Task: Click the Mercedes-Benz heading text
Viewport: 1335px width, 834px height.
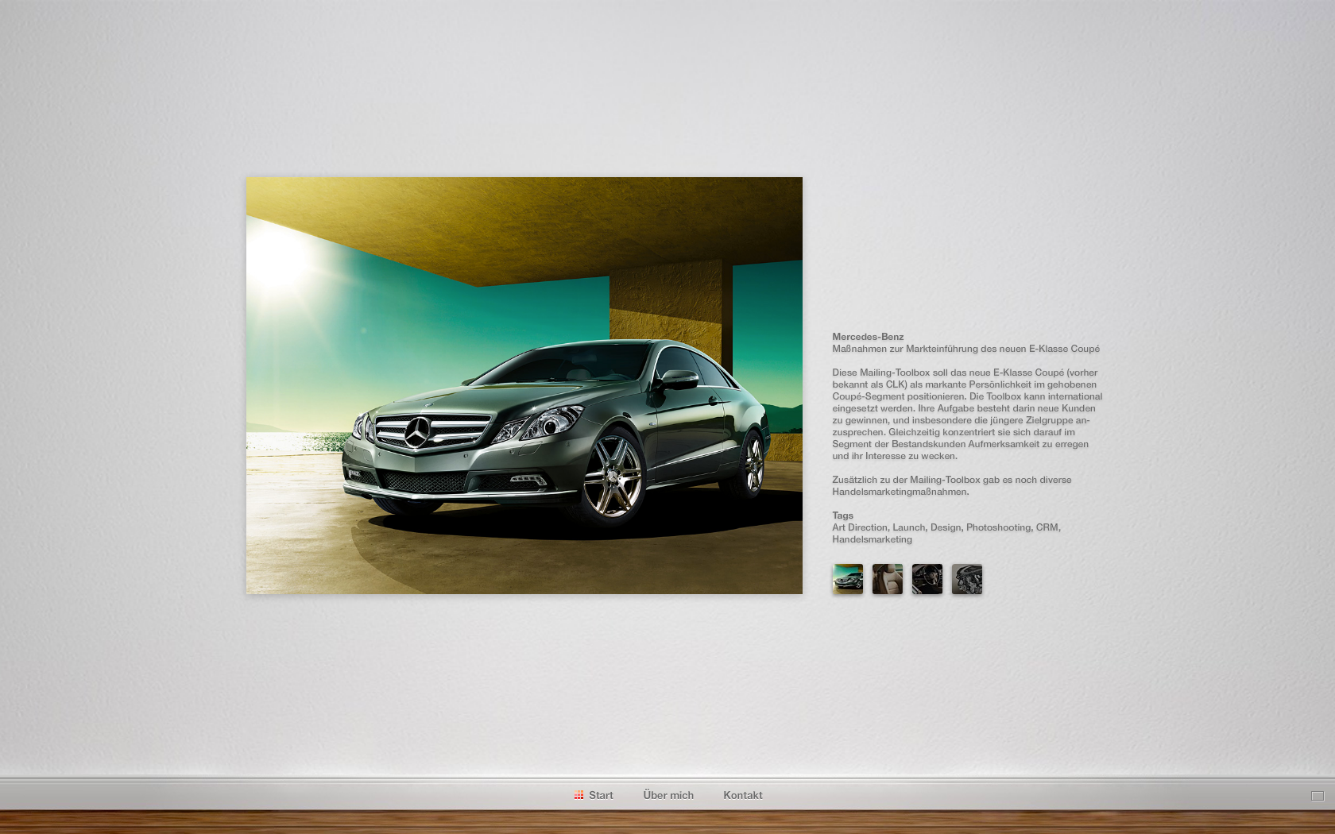Action: (x=868, y=337)
